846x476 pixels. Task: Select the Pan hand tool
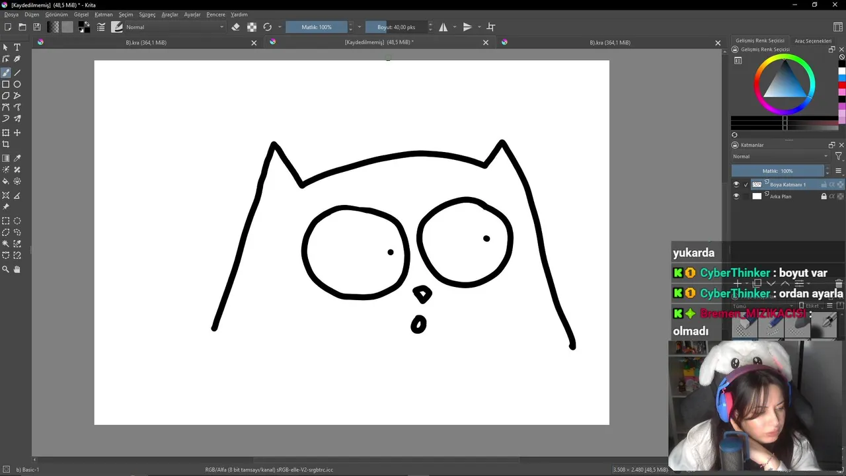coord(17,270)
